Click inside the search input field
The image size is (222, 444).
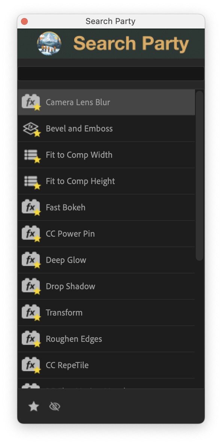coord(111,73)
